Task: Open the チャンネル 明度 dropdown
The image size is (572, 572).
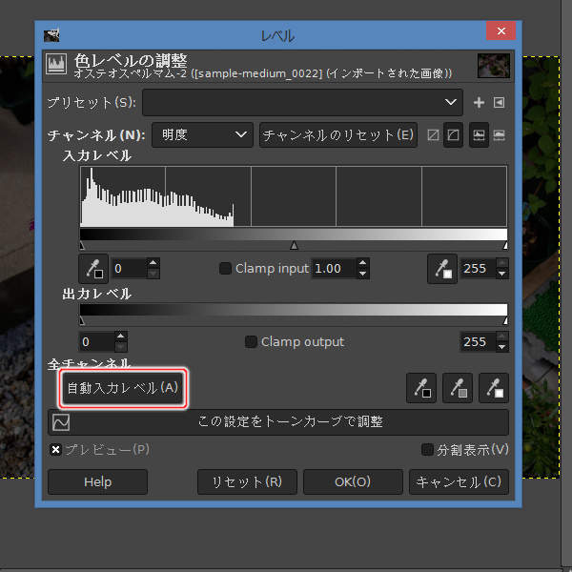Action: (202, 135)
